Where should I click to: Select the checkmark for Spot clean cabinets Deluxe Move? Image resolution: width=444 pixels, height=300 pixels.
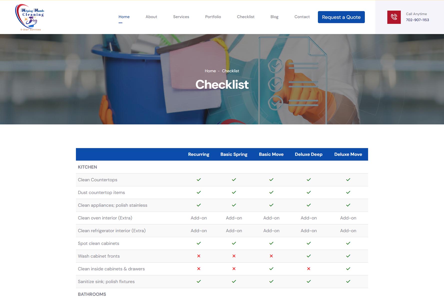tap(348, 243)
